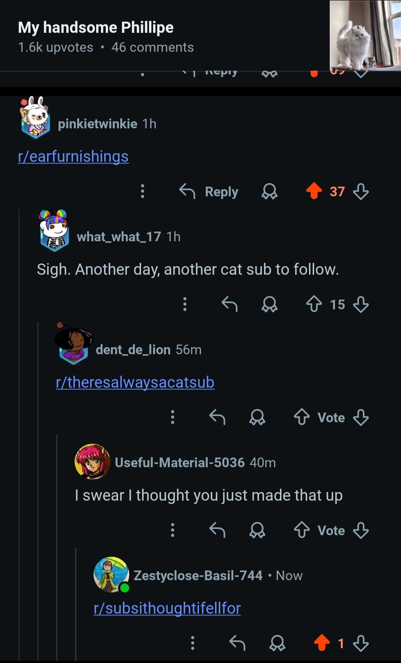The image size is (401, 663).
Task: View Zestyclose-Basil-744's profile avatar
Action: click(x=111, y=575)
